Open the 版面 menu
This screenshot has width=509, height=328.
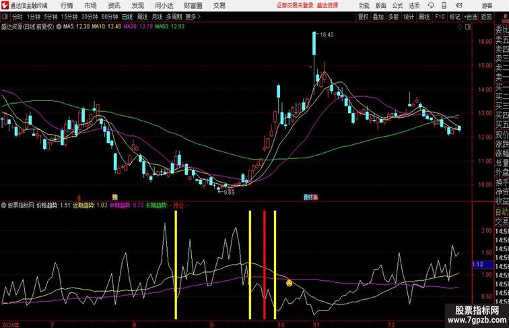pyautogui.click(x=380, y=5)
